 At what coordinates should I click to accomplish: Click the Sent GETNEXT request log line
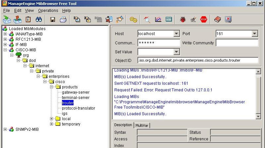click(151, 83)
